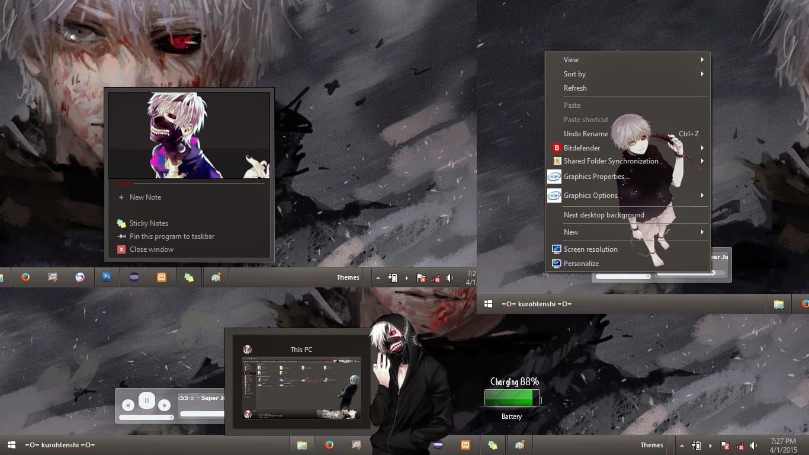The height and width of the screenshot is (455, 809).
Task: Open Personalize from the context menu
Action: tap(581, 263)
